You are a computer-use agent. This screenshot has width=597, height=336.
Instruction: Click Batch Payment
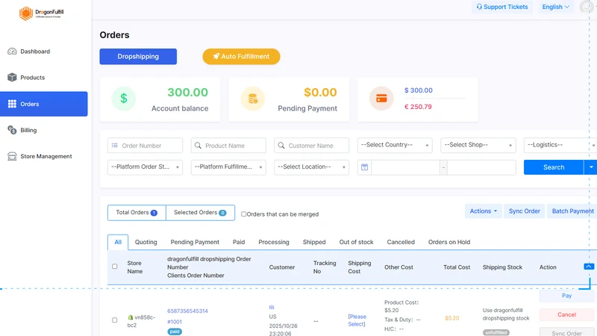pos(572,211)
